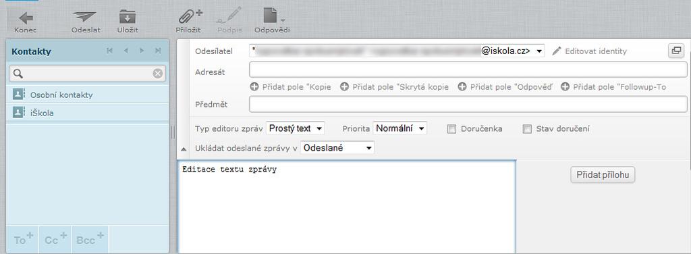Image resolution: width=691 pixels, height=254 pixels.
Task: Add selected contact to Cc+
Action: click(55, 239)
